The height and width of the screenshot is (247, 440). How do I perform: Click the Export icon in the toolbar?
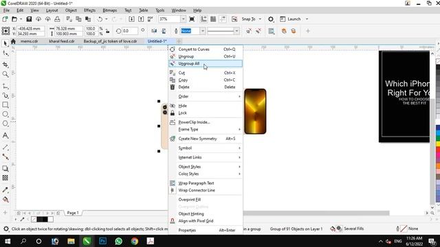141,19
